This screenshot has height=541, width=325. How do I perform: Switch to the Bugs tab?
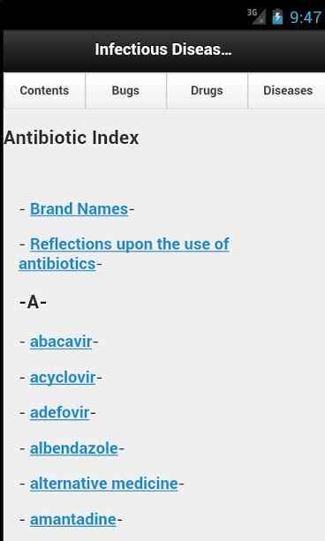click(125, 91)
